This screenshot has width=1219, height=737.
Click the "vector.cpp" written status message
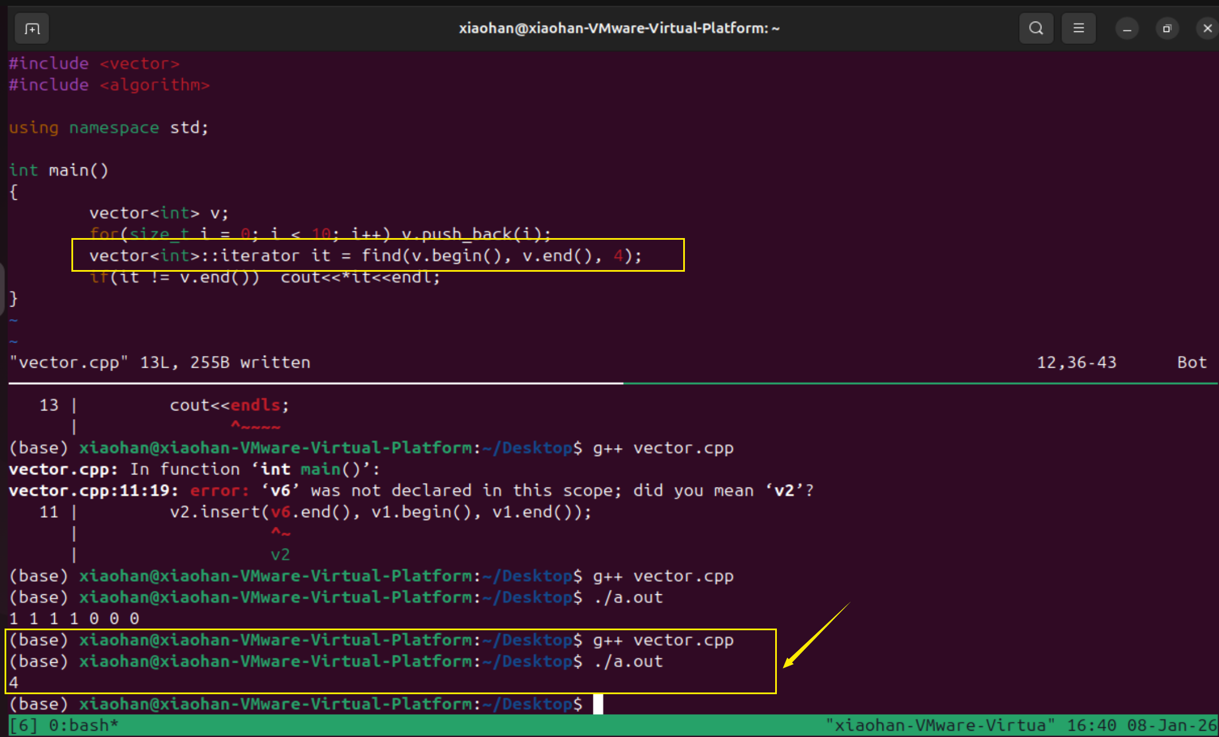coord(160,363)
